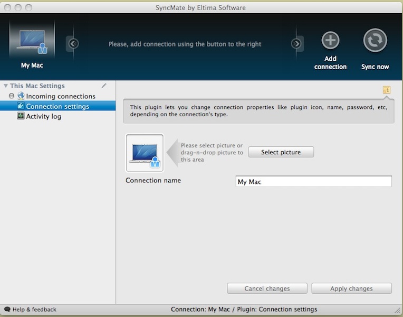This screenshot has width=403, height=317.
Task: Open the Help & feedback link
Action: [34, 310]
